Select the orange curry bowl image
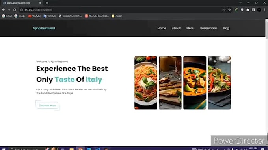The image size is (268, 150). coord(195,83)
